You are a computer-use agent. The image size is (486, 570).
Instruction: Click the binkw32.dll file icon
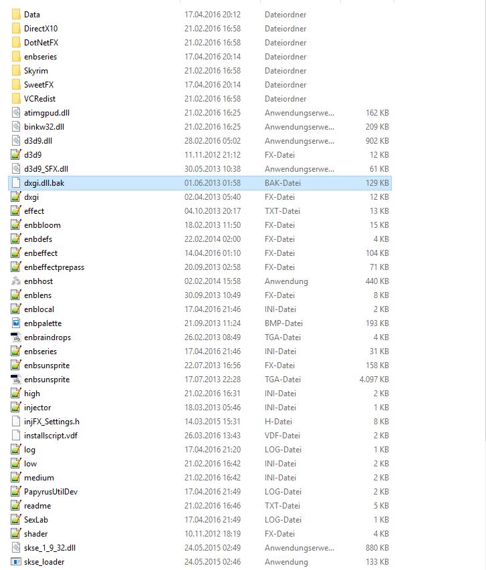(16, 127)
